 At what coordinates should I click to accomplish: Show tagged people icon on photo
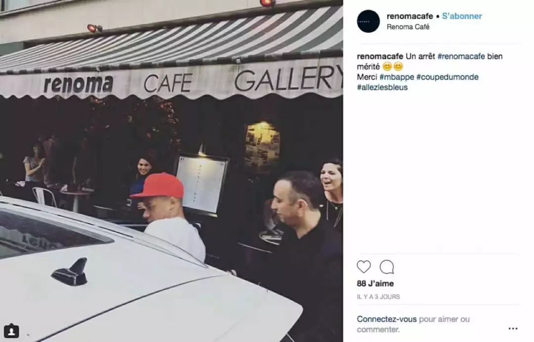[x=11, y=331]
